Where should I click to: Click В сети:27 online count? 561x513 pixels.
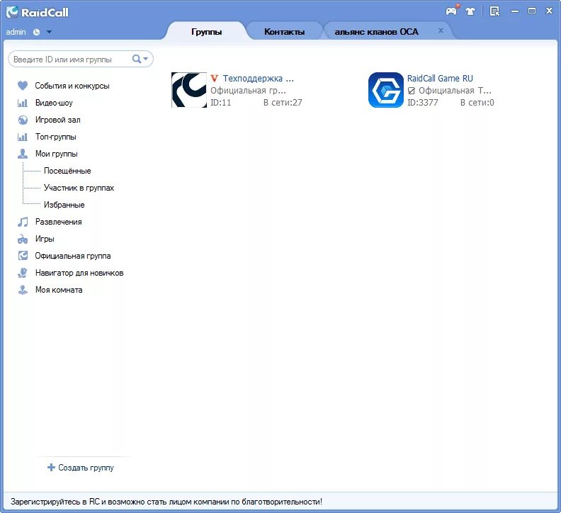(x=283, y=102)
